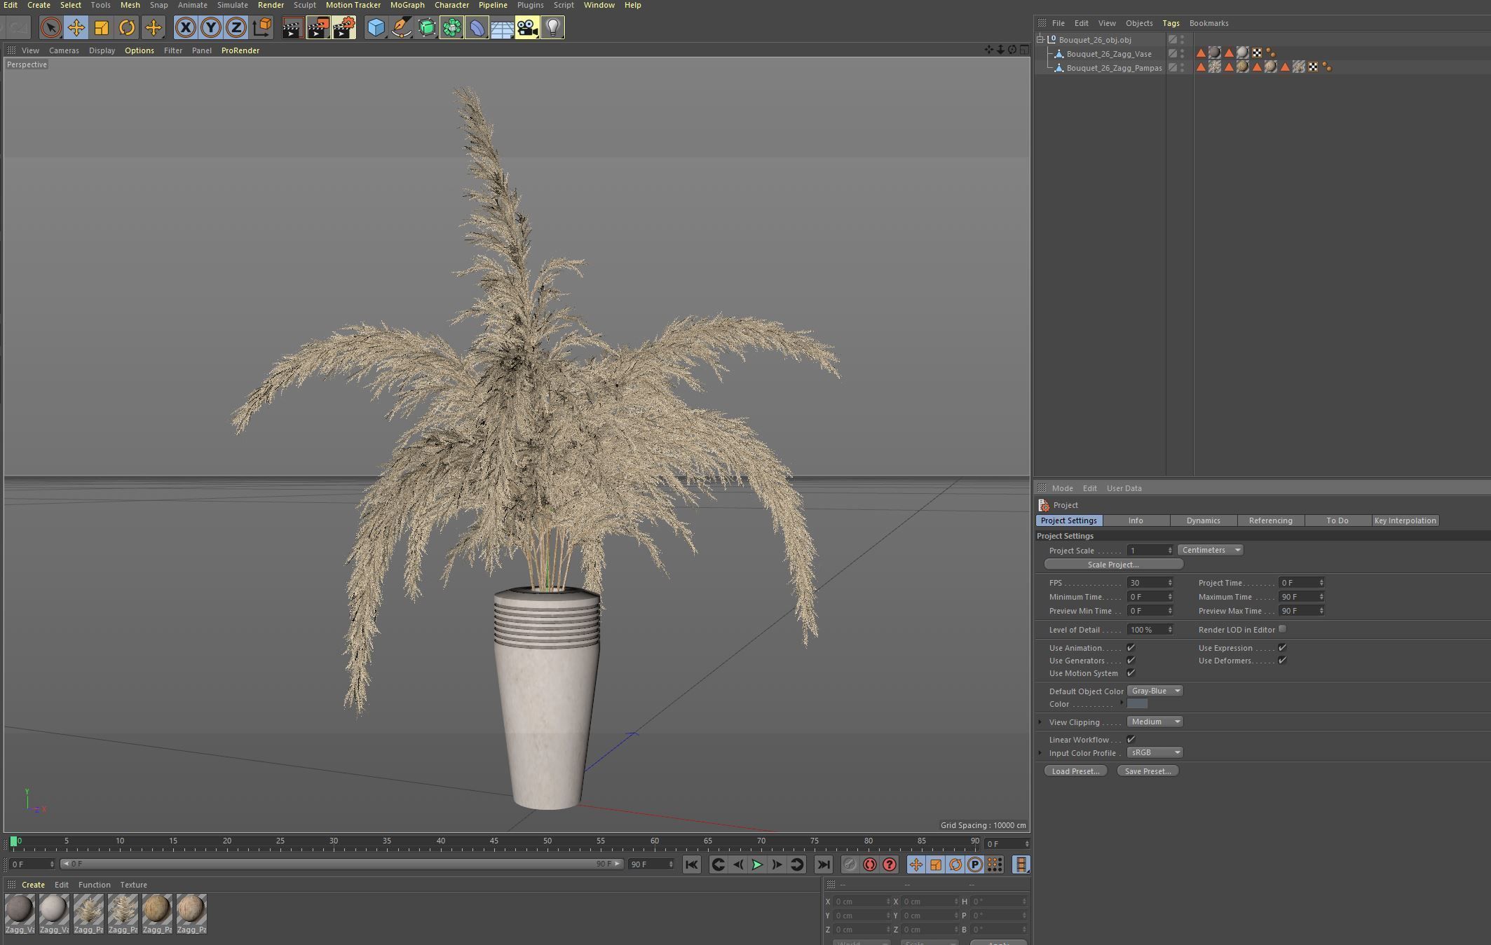Change the Default Object Color Gray-Blue dropdown
The image size is (1491, 945).
(1154, 691)
